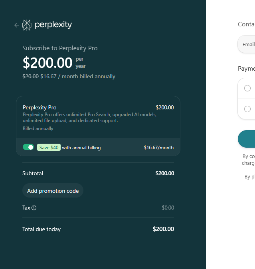Screen dimensions: 255x269
Task: Click the Subtotal $200.00 amount
Action: click(165, 173)
